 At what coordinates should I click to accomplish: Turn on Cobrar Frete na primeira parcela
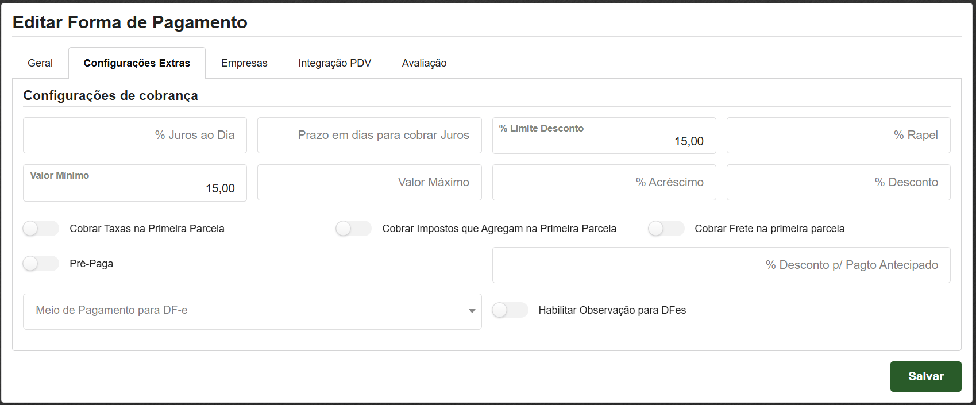pos(666,229)
